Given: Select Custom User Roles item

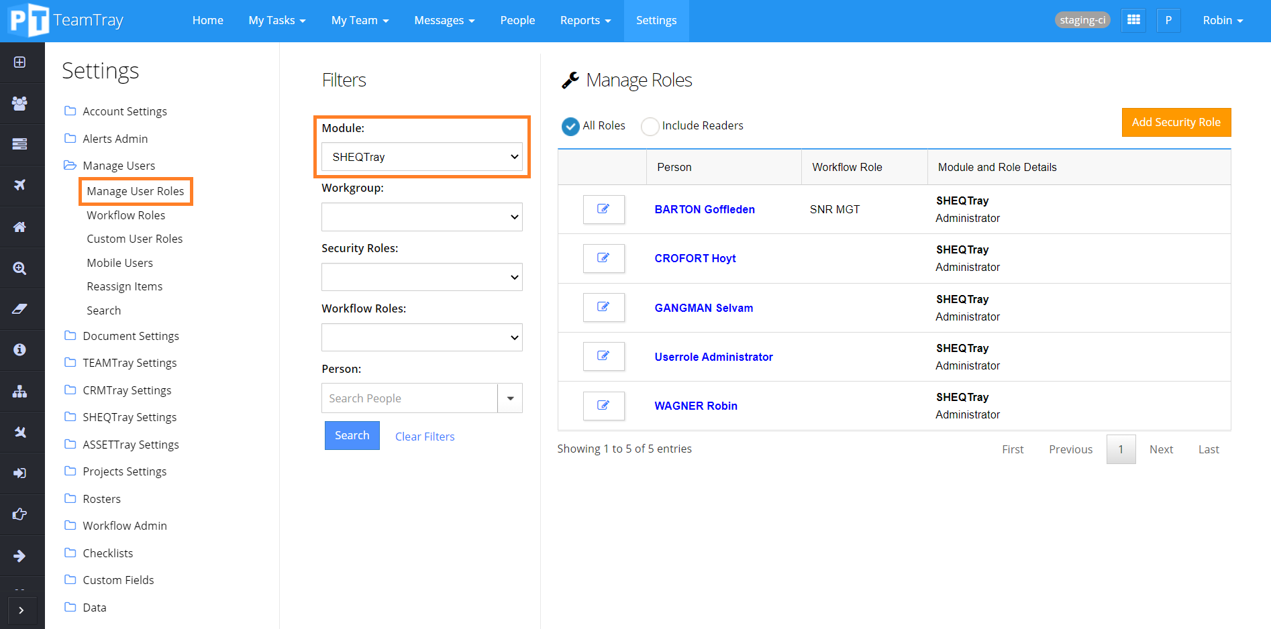Looking at the screenshot, I should click(x=135, y=239).
